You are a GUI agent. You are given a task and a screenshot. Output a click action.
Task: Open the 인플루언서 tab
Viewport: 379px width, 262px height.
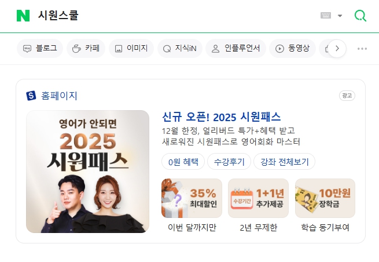[236, 49]
